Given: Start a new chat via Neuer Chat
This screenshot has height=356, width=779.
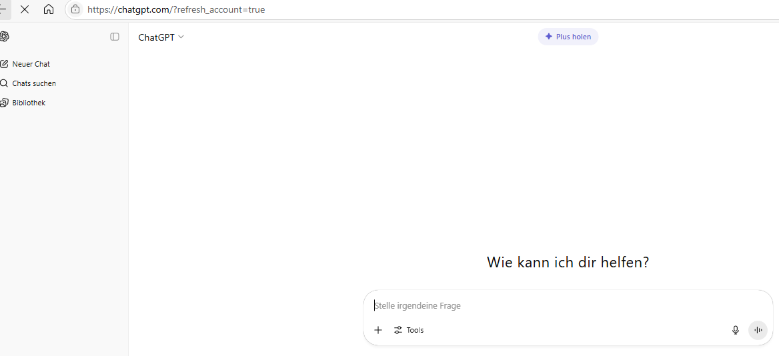Looking at the screenshot, I should tap(25, 64).
